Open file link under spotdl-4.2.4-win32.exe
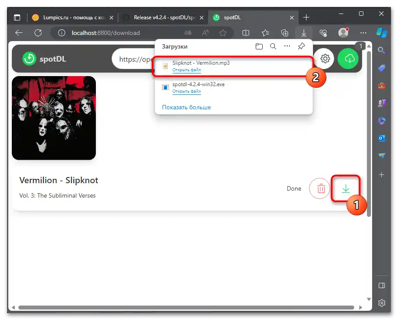 [187, 91]
